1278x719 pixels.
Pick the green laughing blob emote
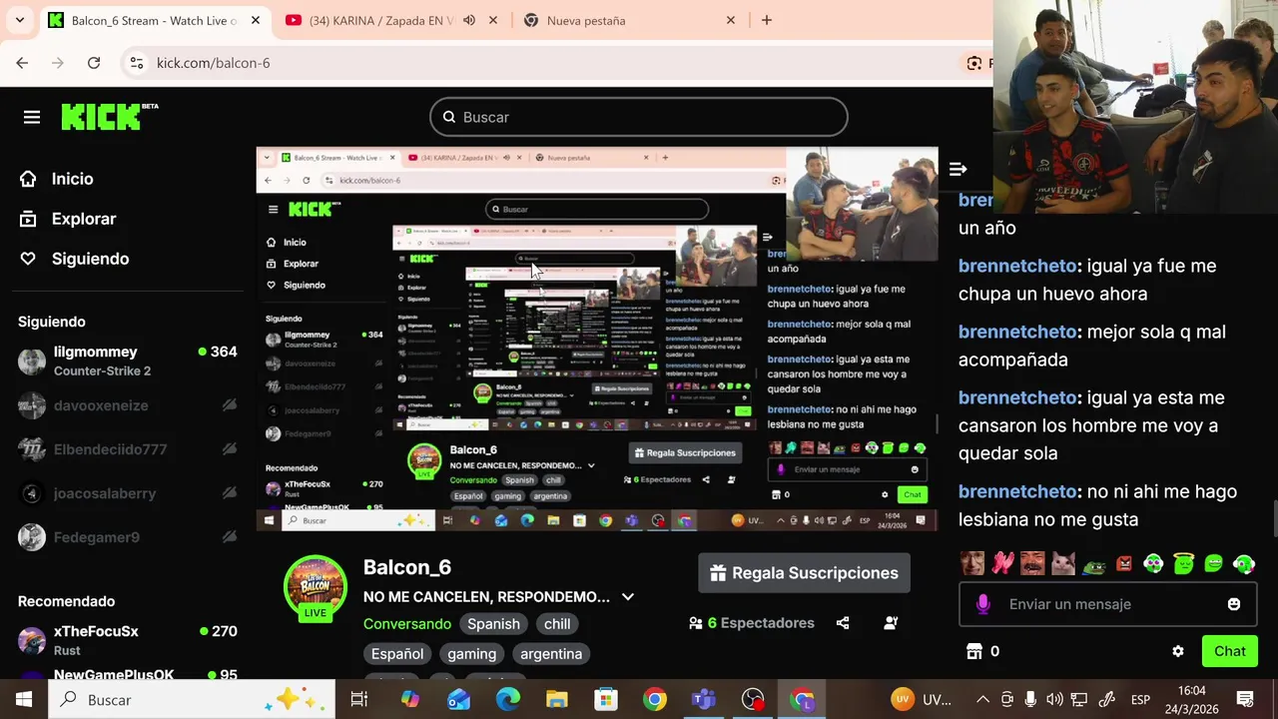coord(1214,563)
